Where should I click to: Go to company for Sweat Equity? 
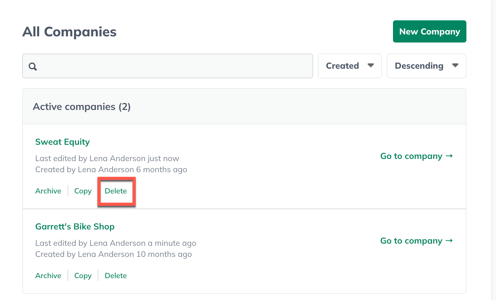click(411, 156)
